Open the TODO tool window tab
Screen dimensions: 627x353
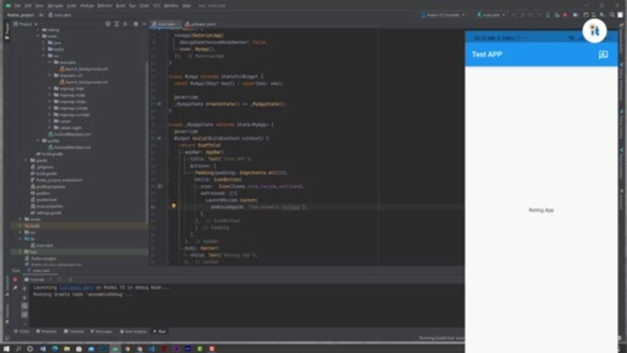[x=22, y=331]
